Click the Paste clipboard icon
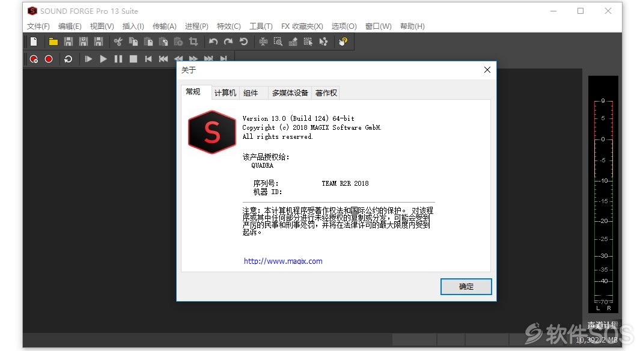This screenshot has height=351, width=643. pos(148,41)
